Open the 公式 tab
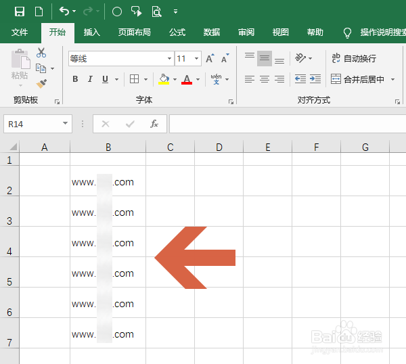Screen dimensions: 406x364 [x=177, y=32]
